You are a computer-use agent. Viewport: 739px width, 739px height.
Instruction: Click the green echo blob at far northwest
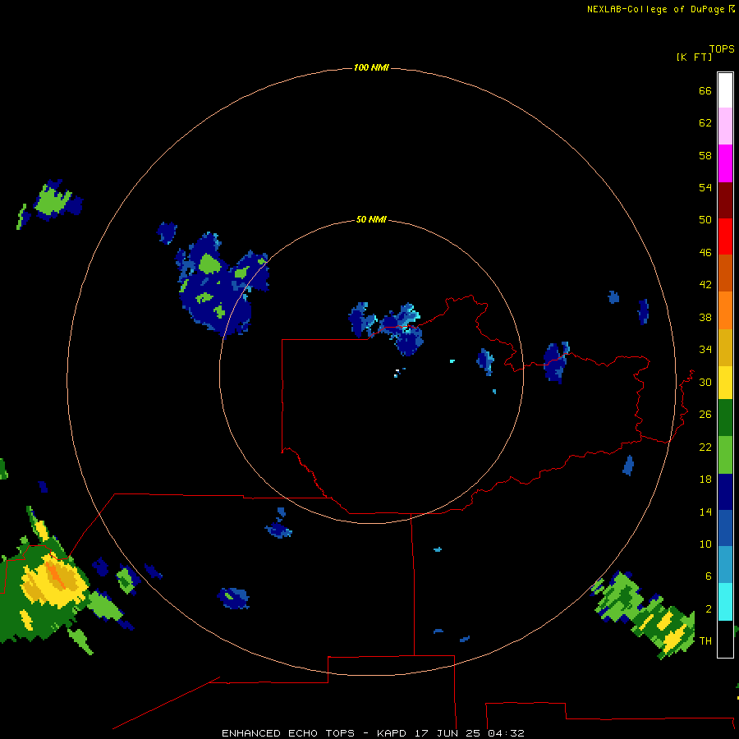pyautogui.click(x=52, y=202)
